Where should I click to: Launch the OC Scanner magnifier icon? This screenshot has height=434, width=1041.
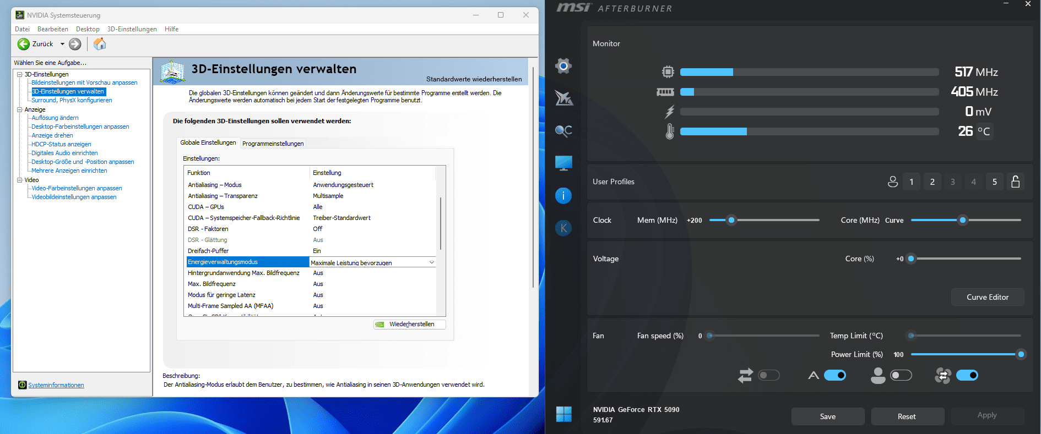[x=563, y=130]
